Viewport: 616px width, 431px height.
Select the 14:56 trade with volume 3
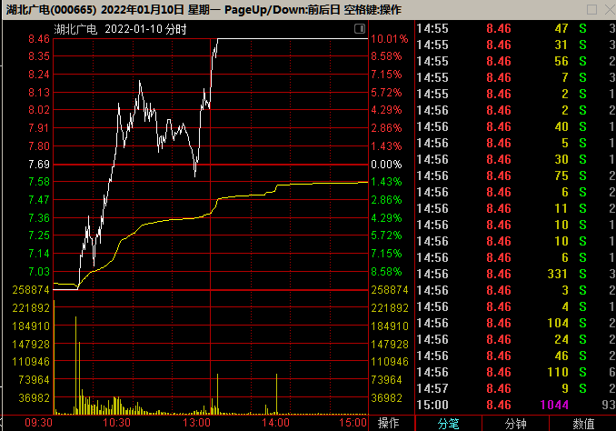515,290
